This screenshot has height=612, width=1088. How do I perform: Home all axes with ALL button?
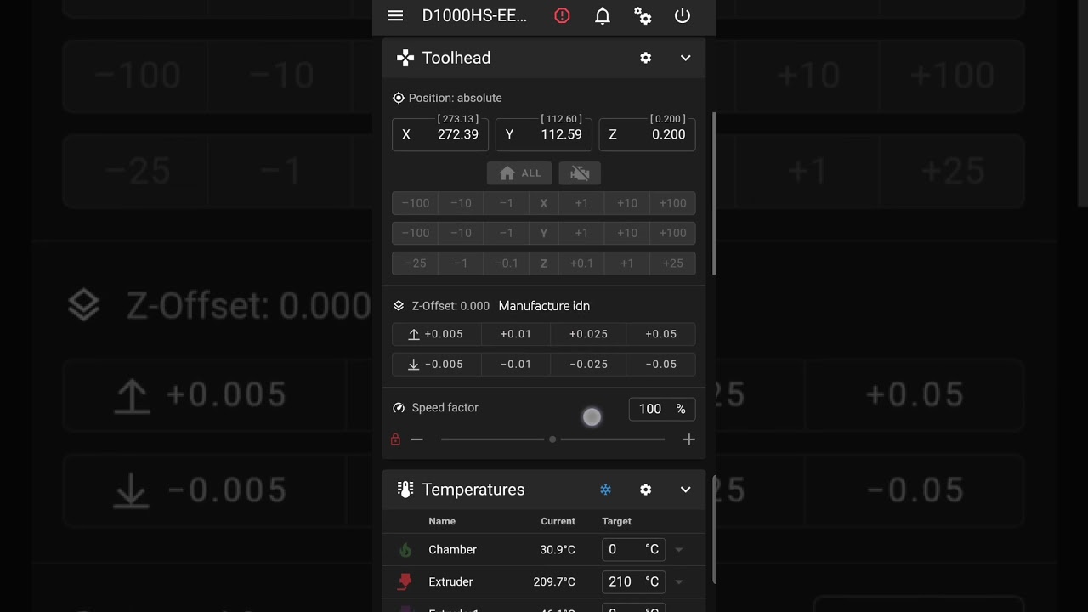[x=519, y=173]
